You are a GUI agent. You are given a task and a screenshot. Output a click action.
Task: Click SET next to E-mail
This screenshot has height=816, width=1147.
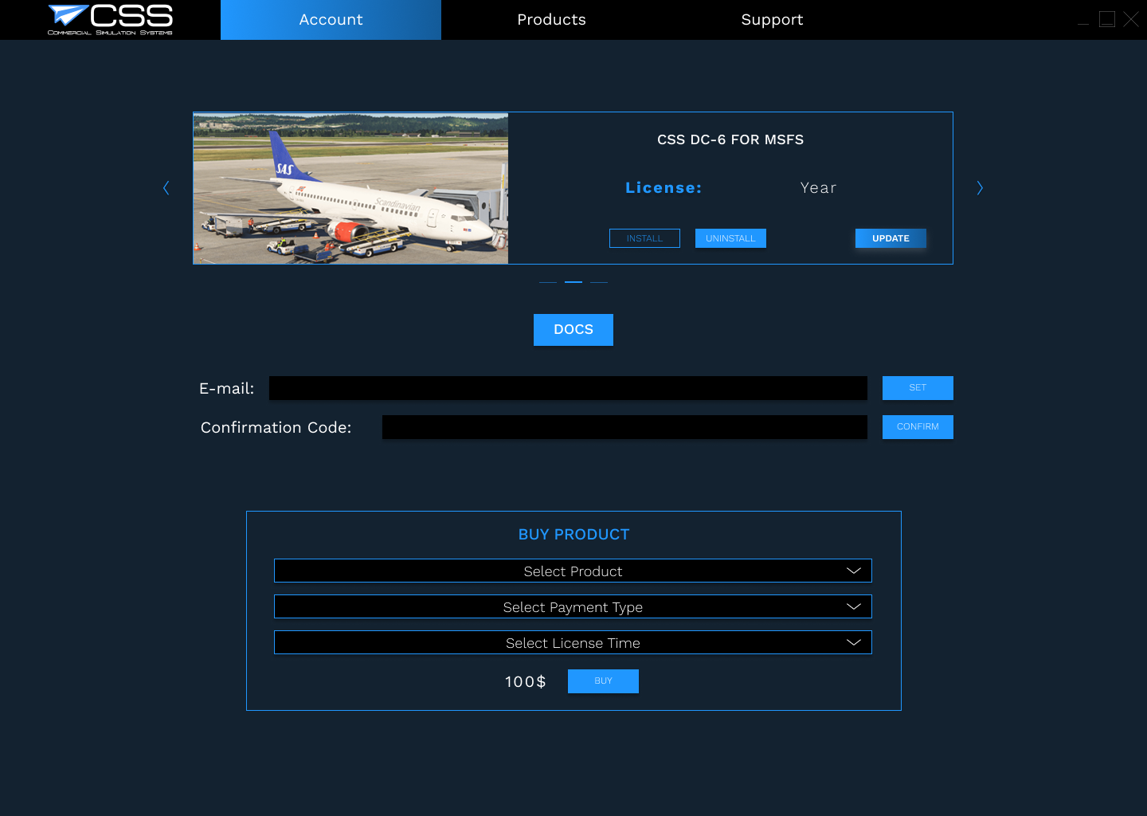tap(918, 388)
